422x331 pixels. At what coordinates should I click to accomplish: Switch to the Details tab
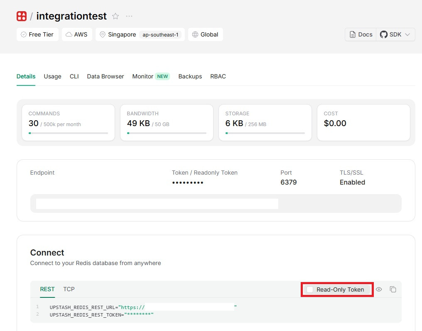[26, 76]
